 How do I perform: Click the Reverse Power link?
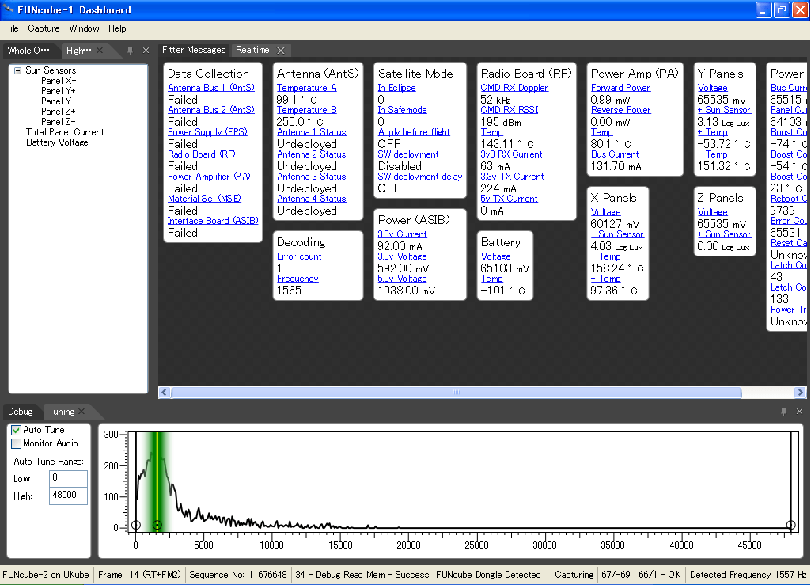(620, 110)
